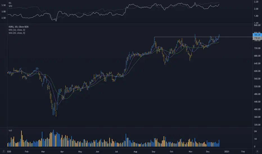The height and width of the screenshot is (154, 262).
Task: Click the RS indicator label
Action: coord(10,3)
